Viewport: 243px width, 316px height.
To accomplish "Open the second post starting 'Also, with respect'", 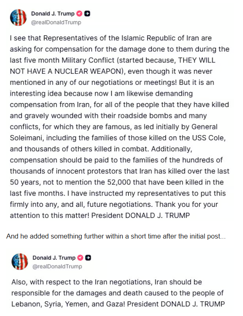I will [118, 293].
